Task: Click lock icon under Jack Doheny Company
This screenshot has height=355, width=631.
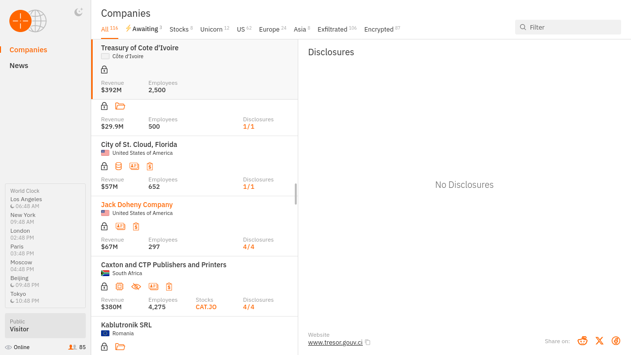Action: coord(105,226)
